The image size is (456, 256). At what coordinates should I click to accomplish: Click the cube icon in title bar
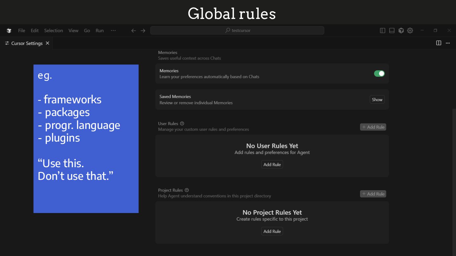tap(401, 31)
